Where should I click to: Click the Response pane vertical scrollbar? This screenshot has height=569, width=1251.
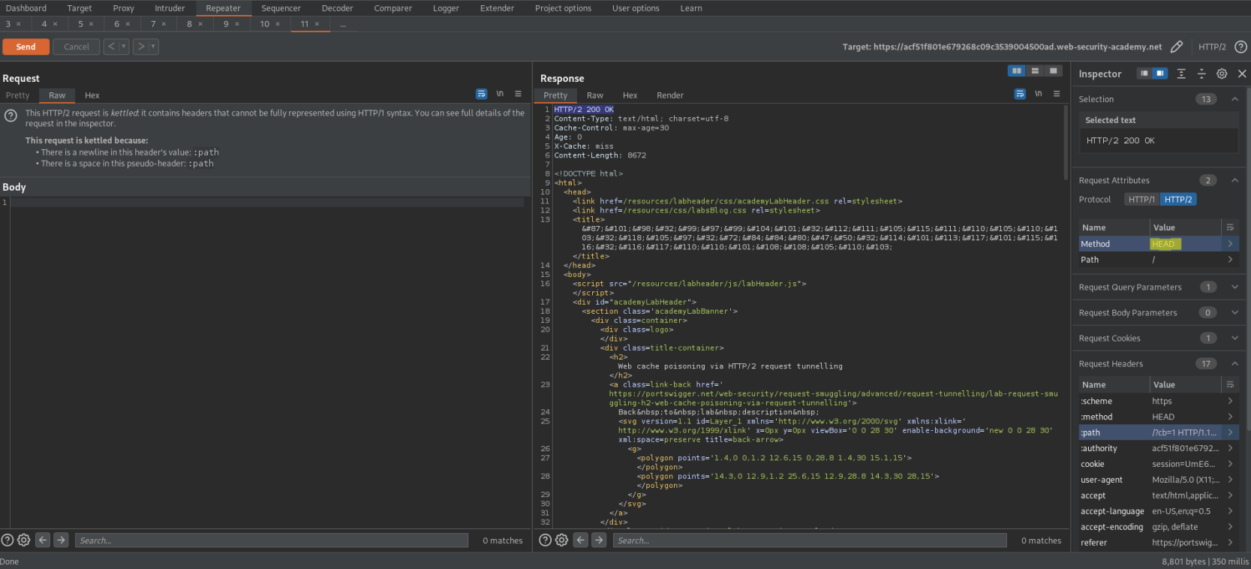[1066, 143]
